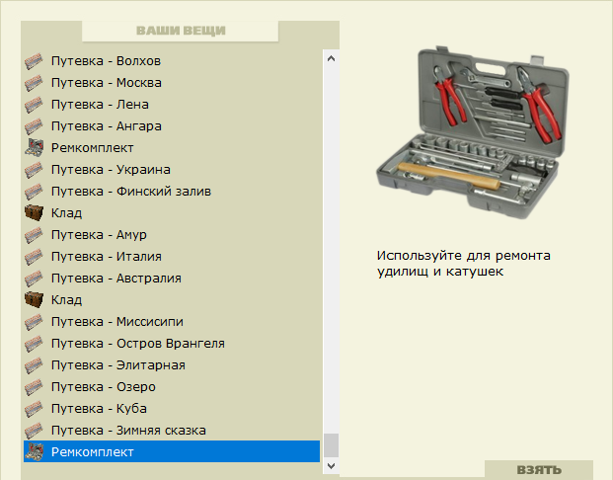Screen dimensions: 613x480
Task: Select the item text Путевка - Москва
Action: [107, 83]
